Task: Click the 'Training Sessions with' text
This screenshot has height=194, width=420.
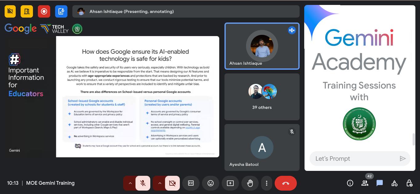Action: pyautogui.click(x=359, y=91)
